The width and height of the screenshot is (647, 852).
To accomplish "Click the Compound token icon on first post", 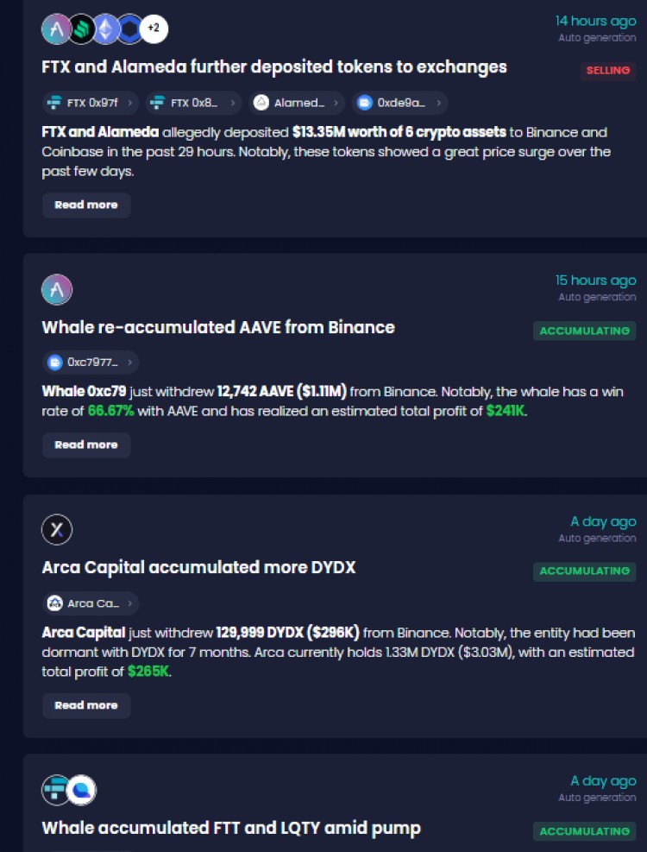I will coord(81,28).
